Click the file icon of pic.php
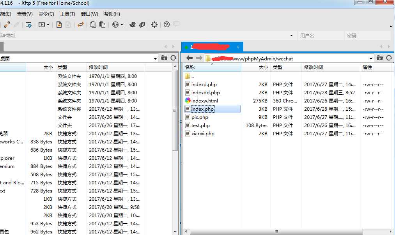 188,117
